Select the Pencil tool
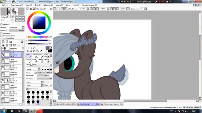The height and width of the screenshot is (113, 202). click(x=29, y=56)
